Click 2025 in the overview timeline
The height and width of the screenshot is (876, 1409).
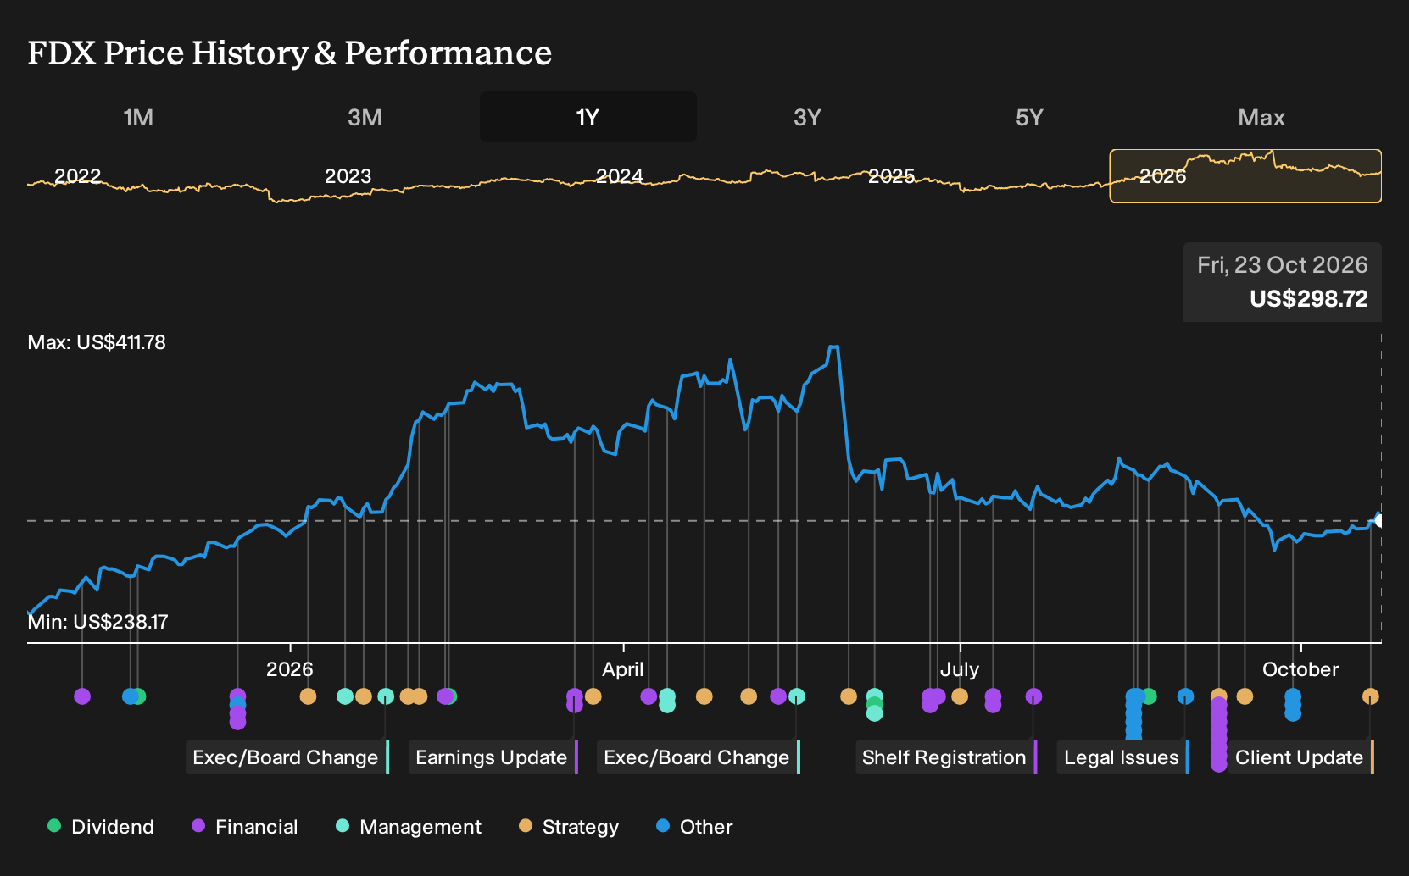click(x=891, y=176)
